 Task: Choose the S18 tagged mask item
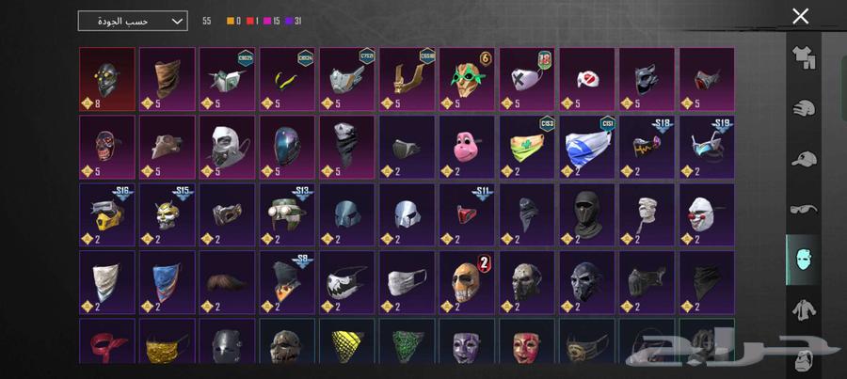(x=647, y=147)
